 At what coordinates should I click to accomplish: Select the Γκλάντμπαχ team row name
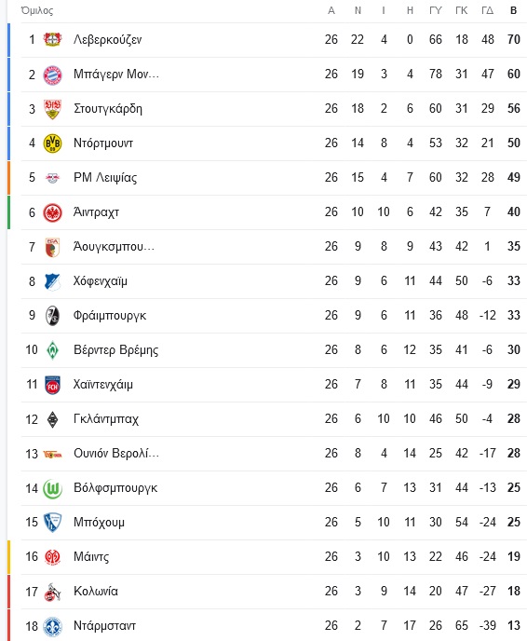coord(106,419)
